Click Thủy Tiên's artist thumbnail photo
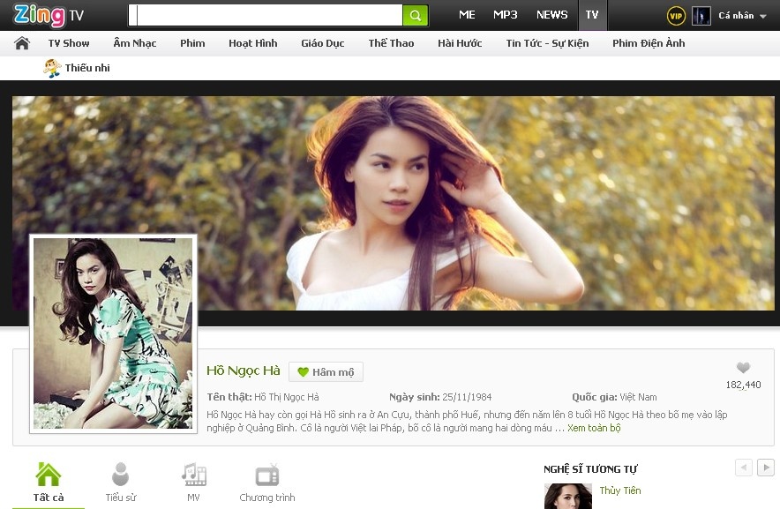 [567, 496]
